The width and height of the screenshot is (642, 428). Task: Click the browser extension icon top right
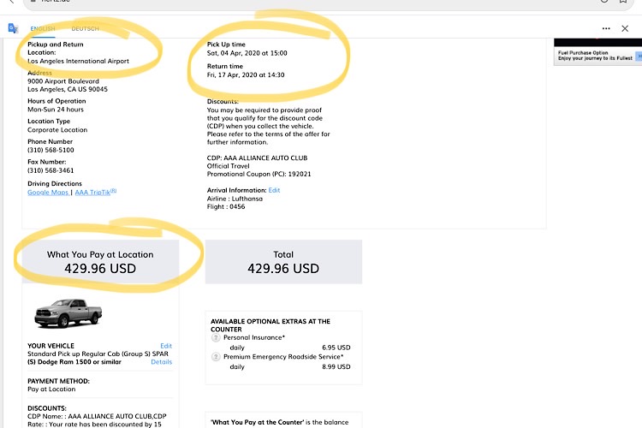[x=605, y=3]
